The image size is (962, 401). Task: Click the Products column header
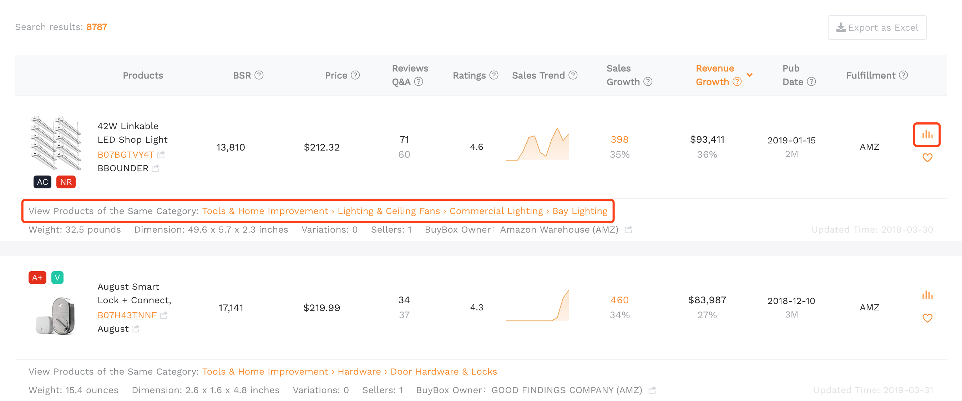coord(143,75)
